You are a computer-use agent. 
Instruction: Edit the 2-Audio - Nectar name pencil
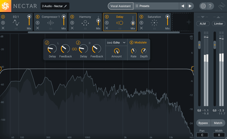coord(66,6)
